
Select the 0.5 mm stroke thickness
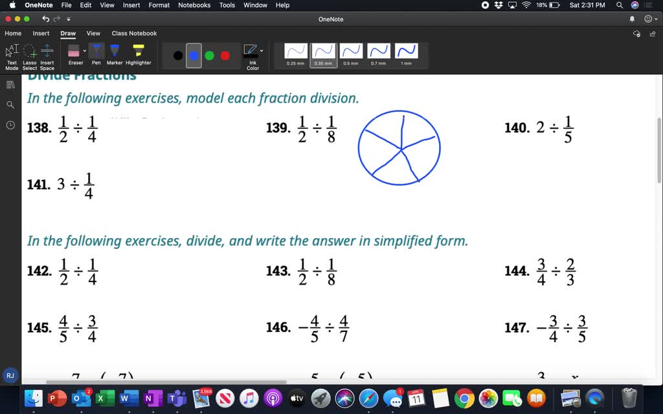[x=351, y=53]
